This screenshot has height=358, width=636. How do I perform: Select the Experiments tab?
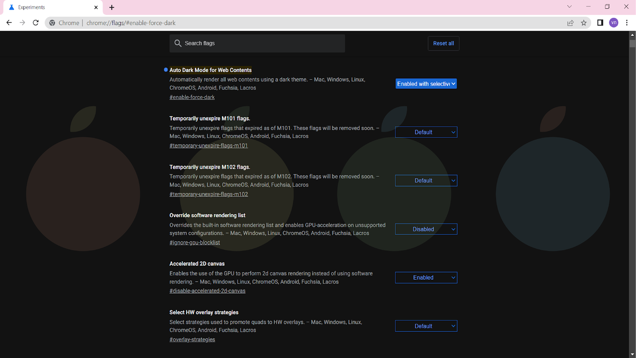[54, 7]
